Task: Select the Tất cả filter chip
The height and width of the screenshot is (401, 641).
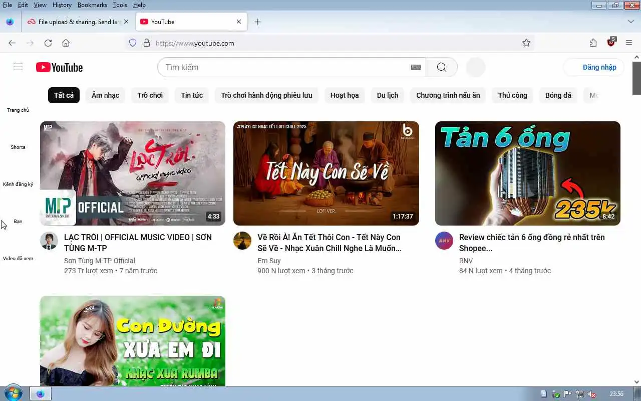Action: (64, 95)
